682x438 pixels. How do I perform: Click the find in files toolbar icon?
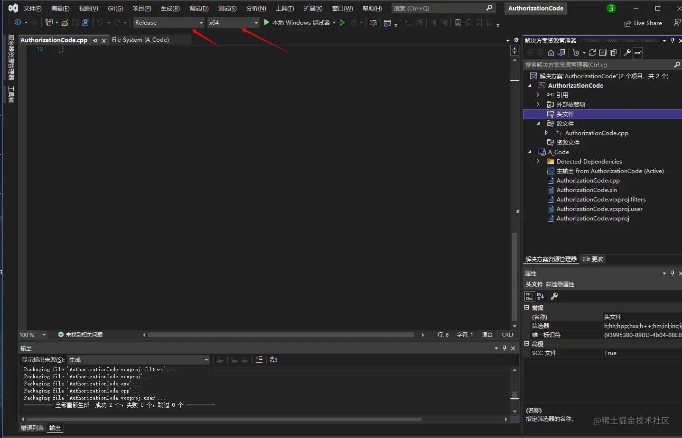click(373, 22)
